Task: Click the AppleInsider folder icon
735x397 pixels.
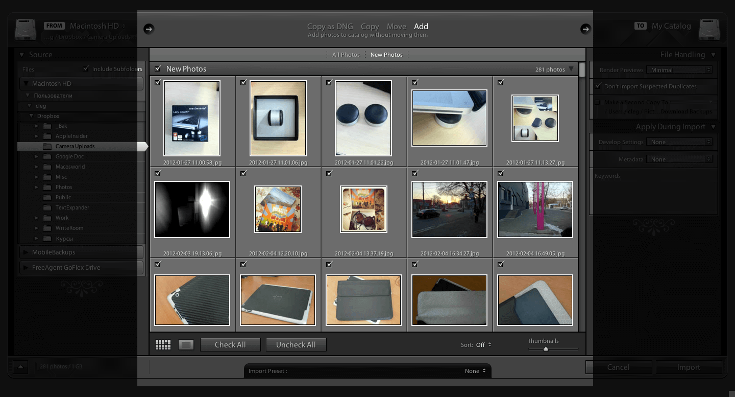Action: pos(47,136)
